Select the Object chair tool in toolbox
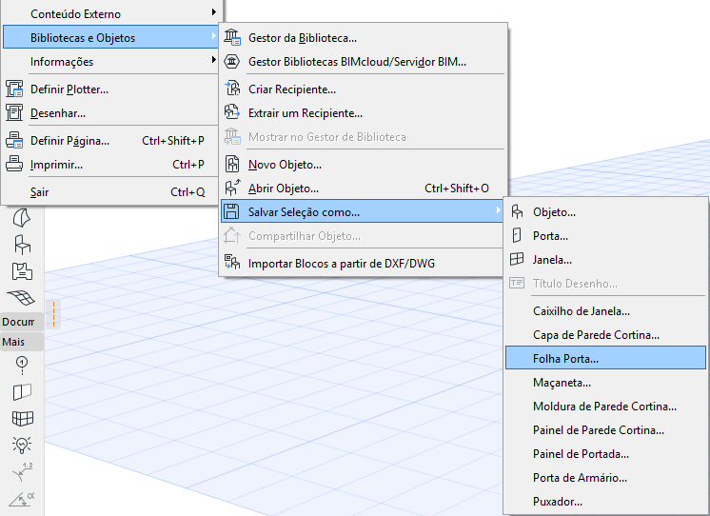 [x=22, y=245]
